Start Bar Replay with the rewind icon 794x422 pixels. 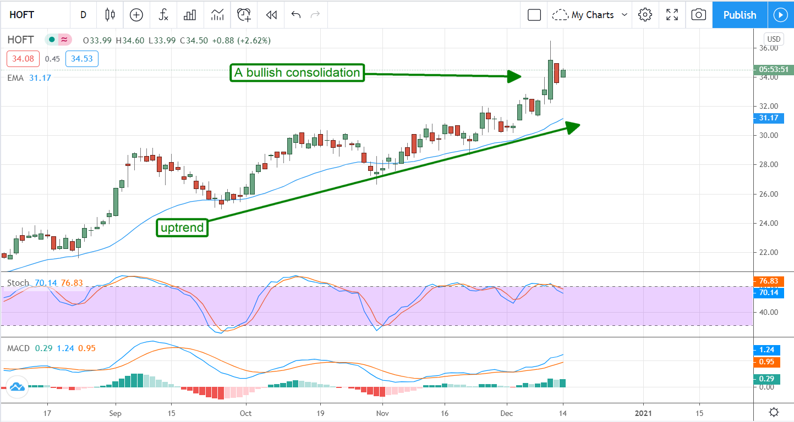(x=271, y=15)
